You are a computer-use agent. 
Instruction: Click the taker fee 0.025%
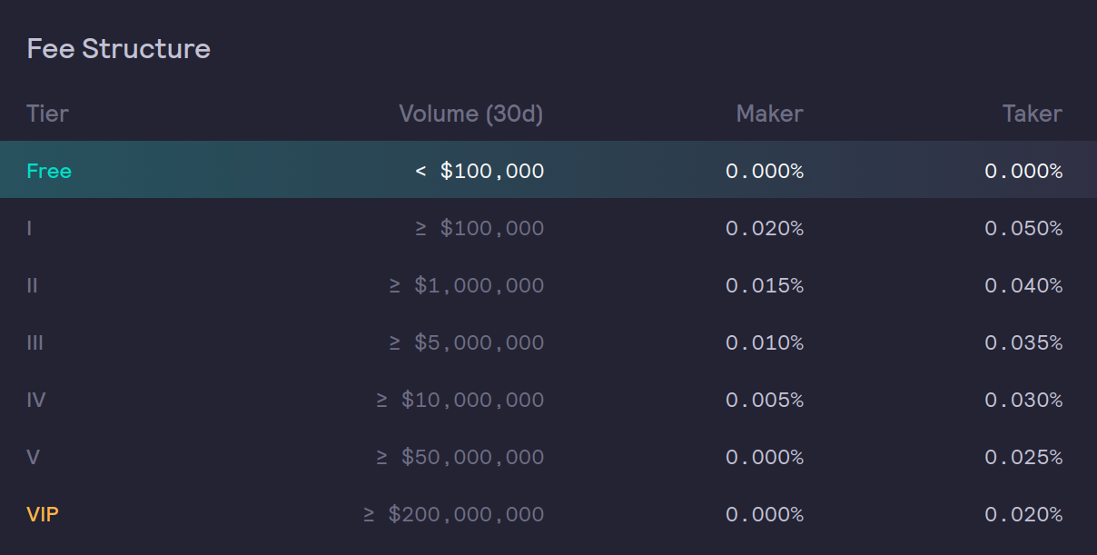point(1023,457)
